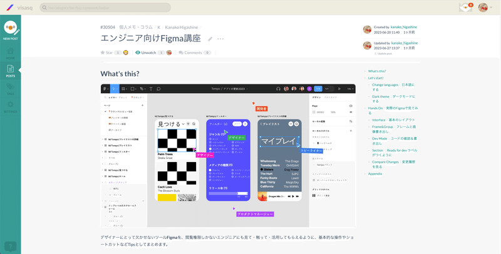This screenshot has width=501, height=254.
Task: Show watchers via the Unwatch count badge
Action: [161, 53]
